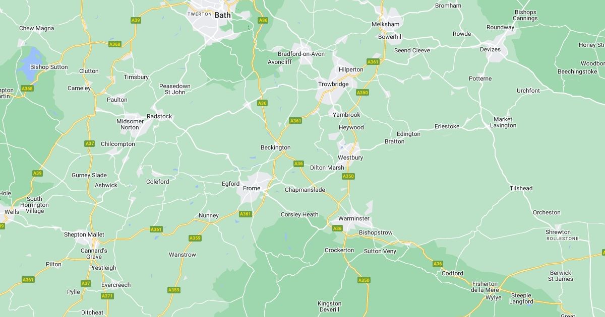605x317 pixels.
Task: Click the A350 shield below Westbury
Action: point(348,176)
